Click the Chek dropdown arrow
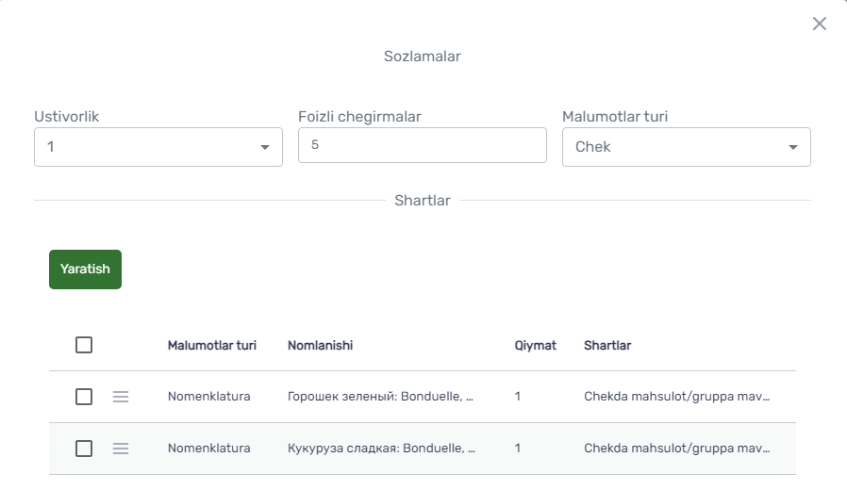This screenshot has width=847, height=490. pos(793,147)
